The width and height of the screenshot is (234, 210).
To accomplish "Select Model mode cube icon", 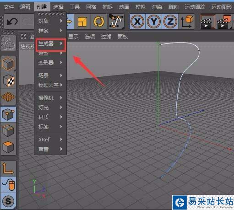I will (x=8, y=64).
